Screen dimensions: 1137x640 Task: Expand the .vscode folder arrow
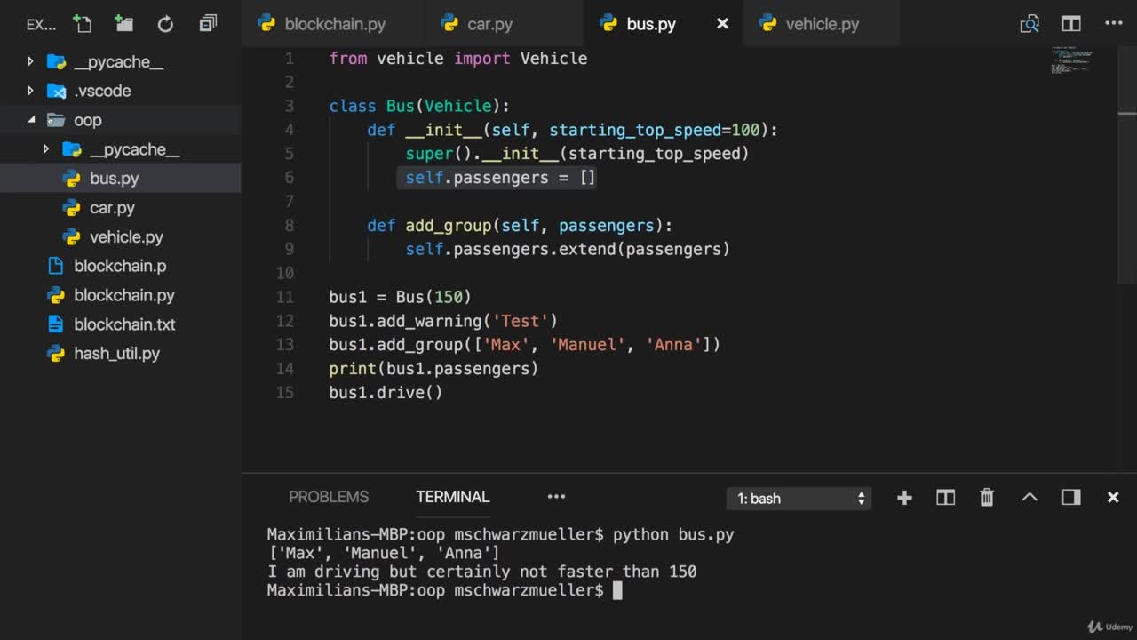[x=30, y=91]
